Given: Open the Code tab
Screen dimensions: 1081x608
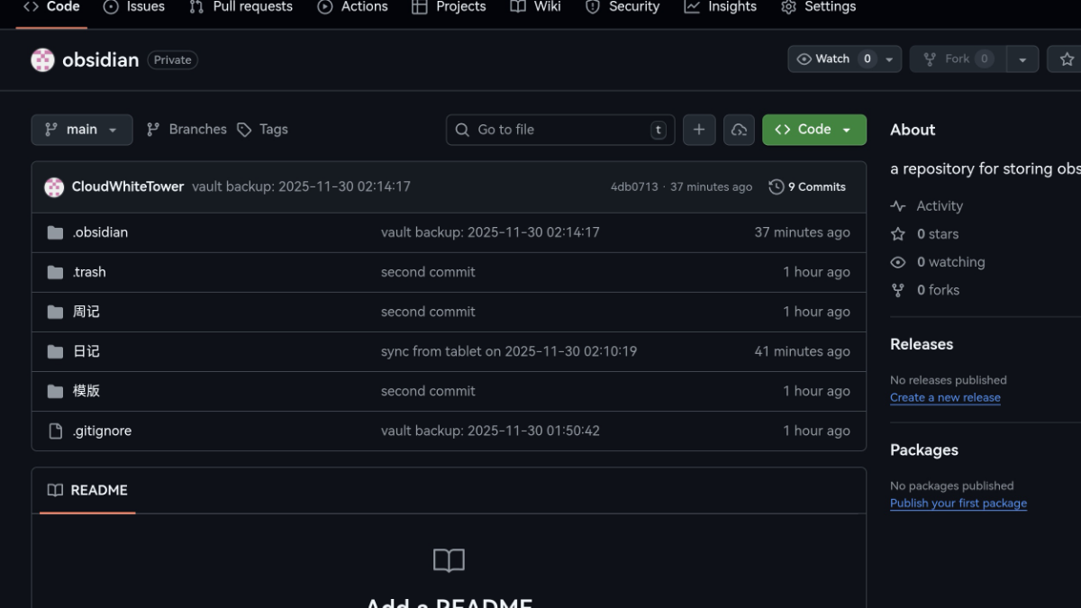Looking at the screenshot, I should click(51, 7).
